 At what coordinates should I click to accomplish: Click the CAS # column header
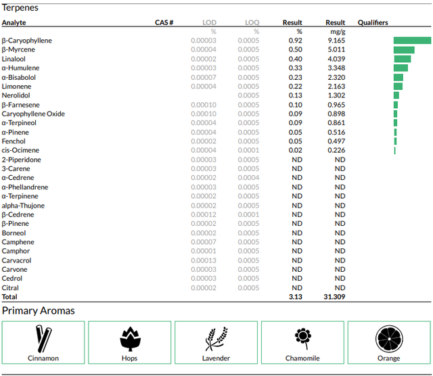coord(164,22)
